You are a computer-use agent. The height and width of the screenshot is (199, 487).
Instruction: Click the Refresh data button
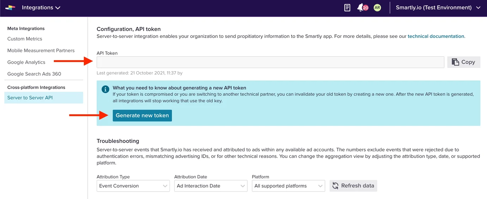pos(353,186)
